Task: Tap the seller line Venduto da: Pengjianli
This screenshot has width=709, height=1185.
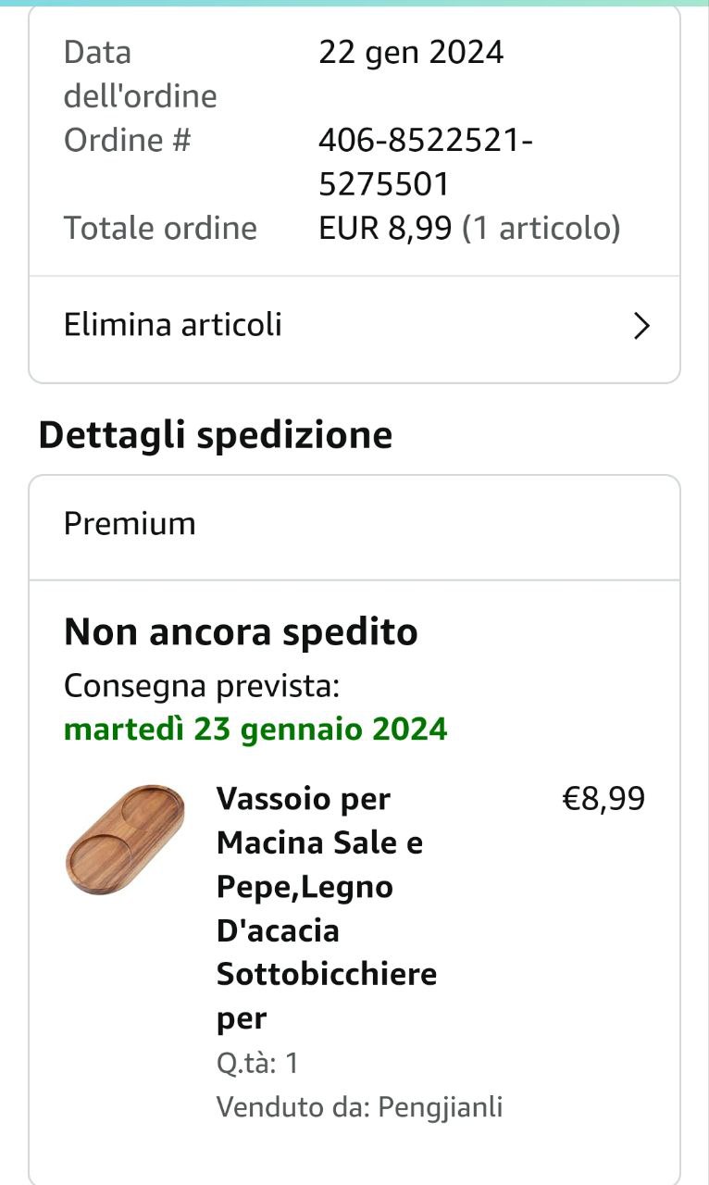Action: (x=359, y=1107)
